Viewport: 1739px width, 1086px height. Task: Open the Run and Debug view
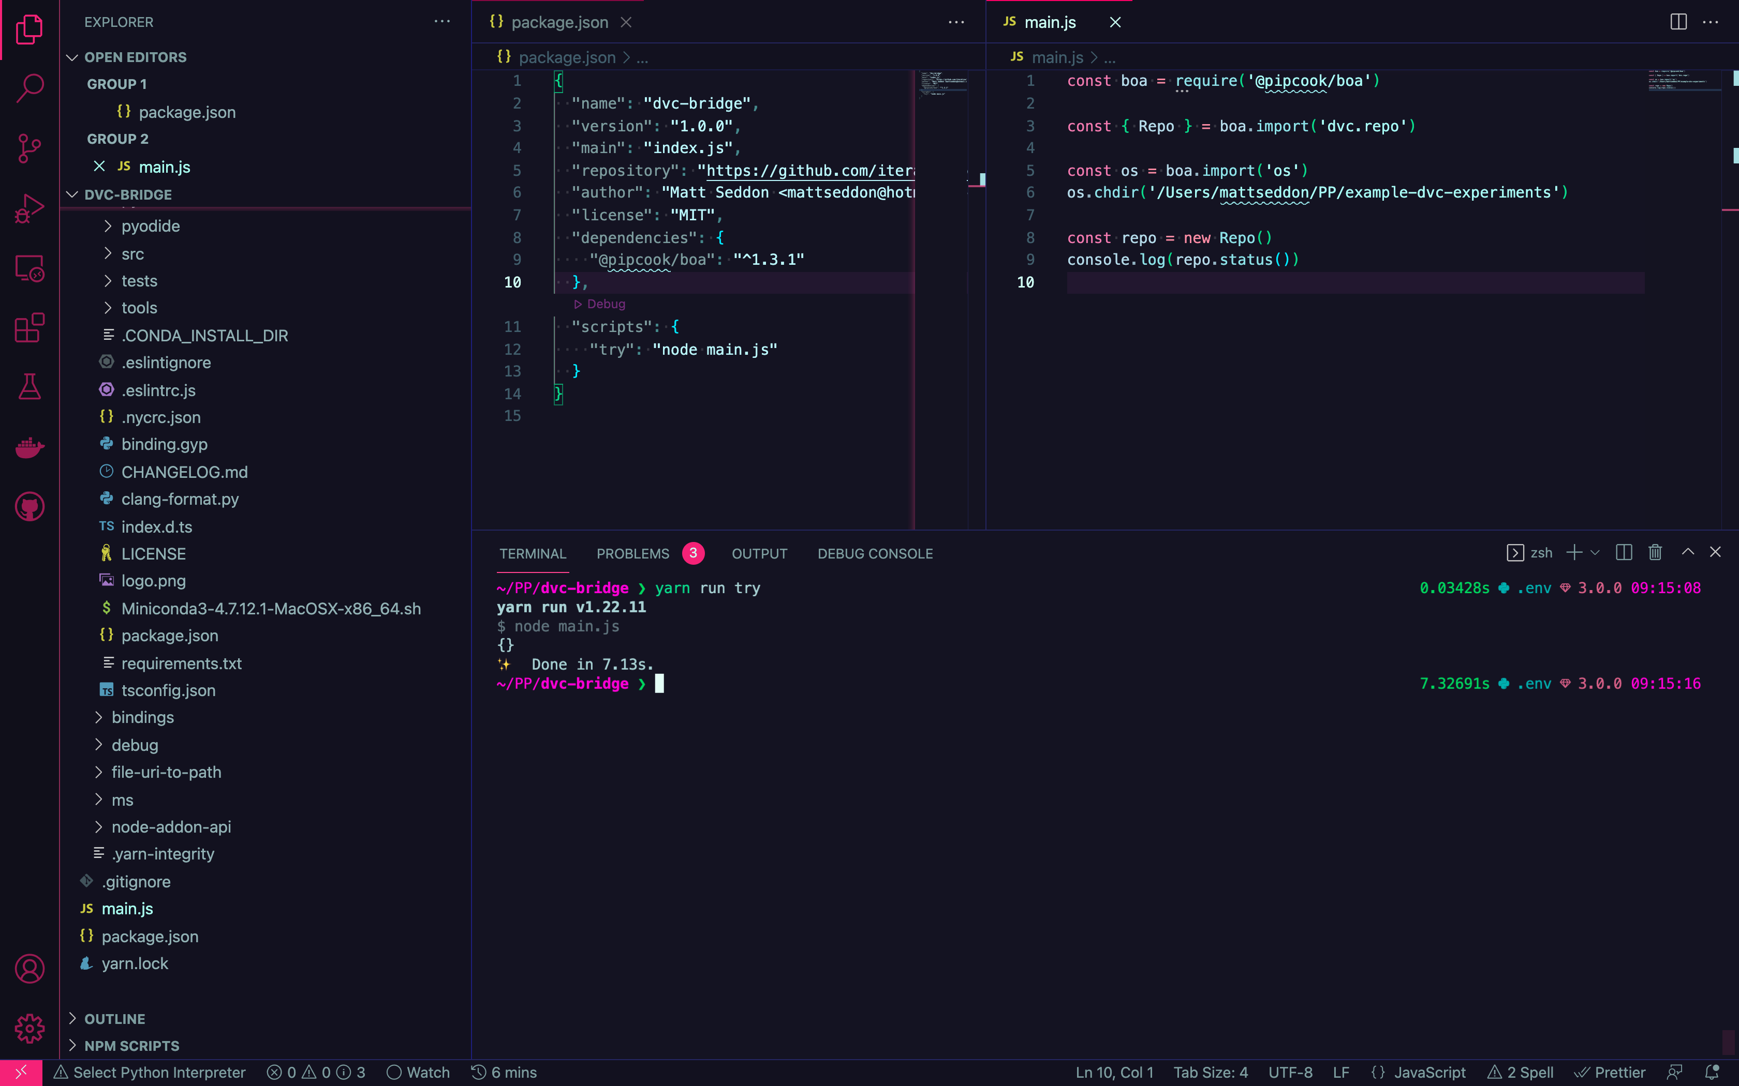tap(30, 207)
